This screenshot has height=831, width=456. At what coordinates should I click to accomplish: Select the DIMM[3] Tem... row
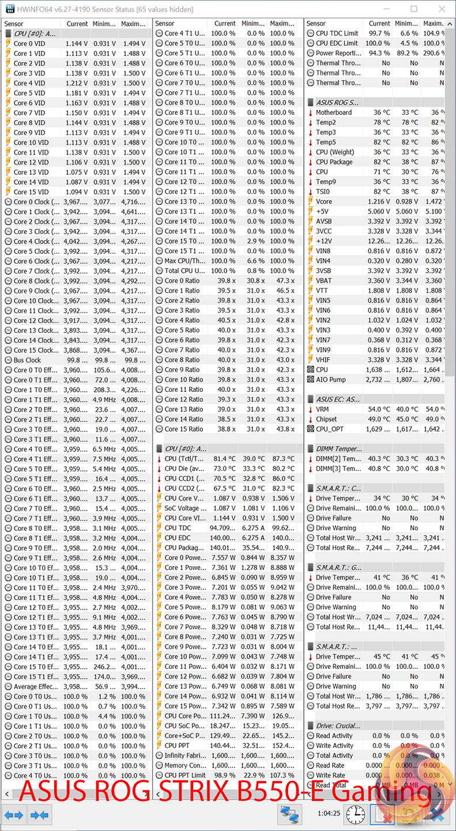[x=375, y=469]
